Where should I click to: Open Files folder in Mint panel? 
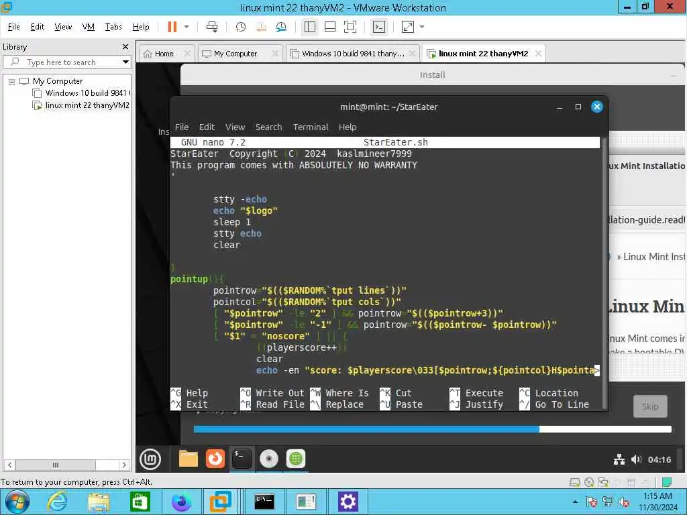(x=189, y=459)
